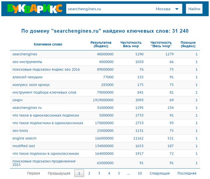Go to the Следующая page
The width and height of the screenshot is (210, 179).
click(160, 173)
